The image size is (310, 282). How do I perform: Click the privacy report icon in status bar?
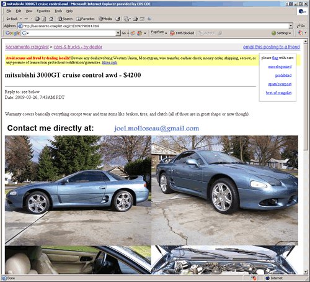coord(254,278)
